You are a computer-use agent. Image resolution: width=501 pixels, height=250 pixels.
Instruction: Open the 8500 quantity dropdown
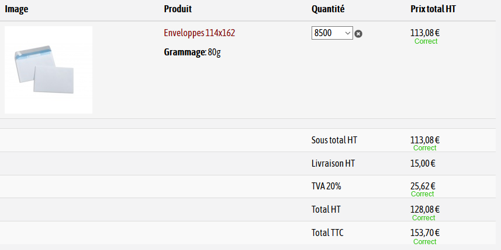pos(332,33)
